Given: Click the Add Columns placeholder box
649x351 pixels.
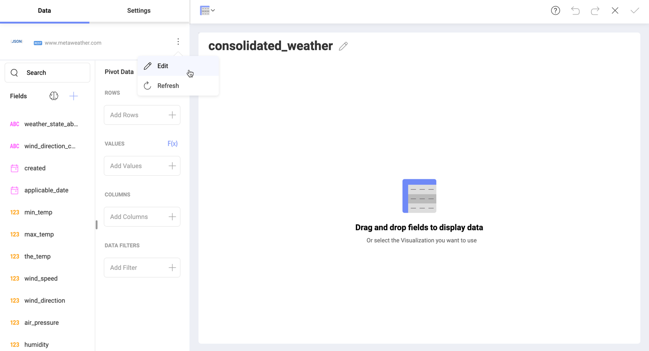Looking at the screenshot, I should pos(142,217).
